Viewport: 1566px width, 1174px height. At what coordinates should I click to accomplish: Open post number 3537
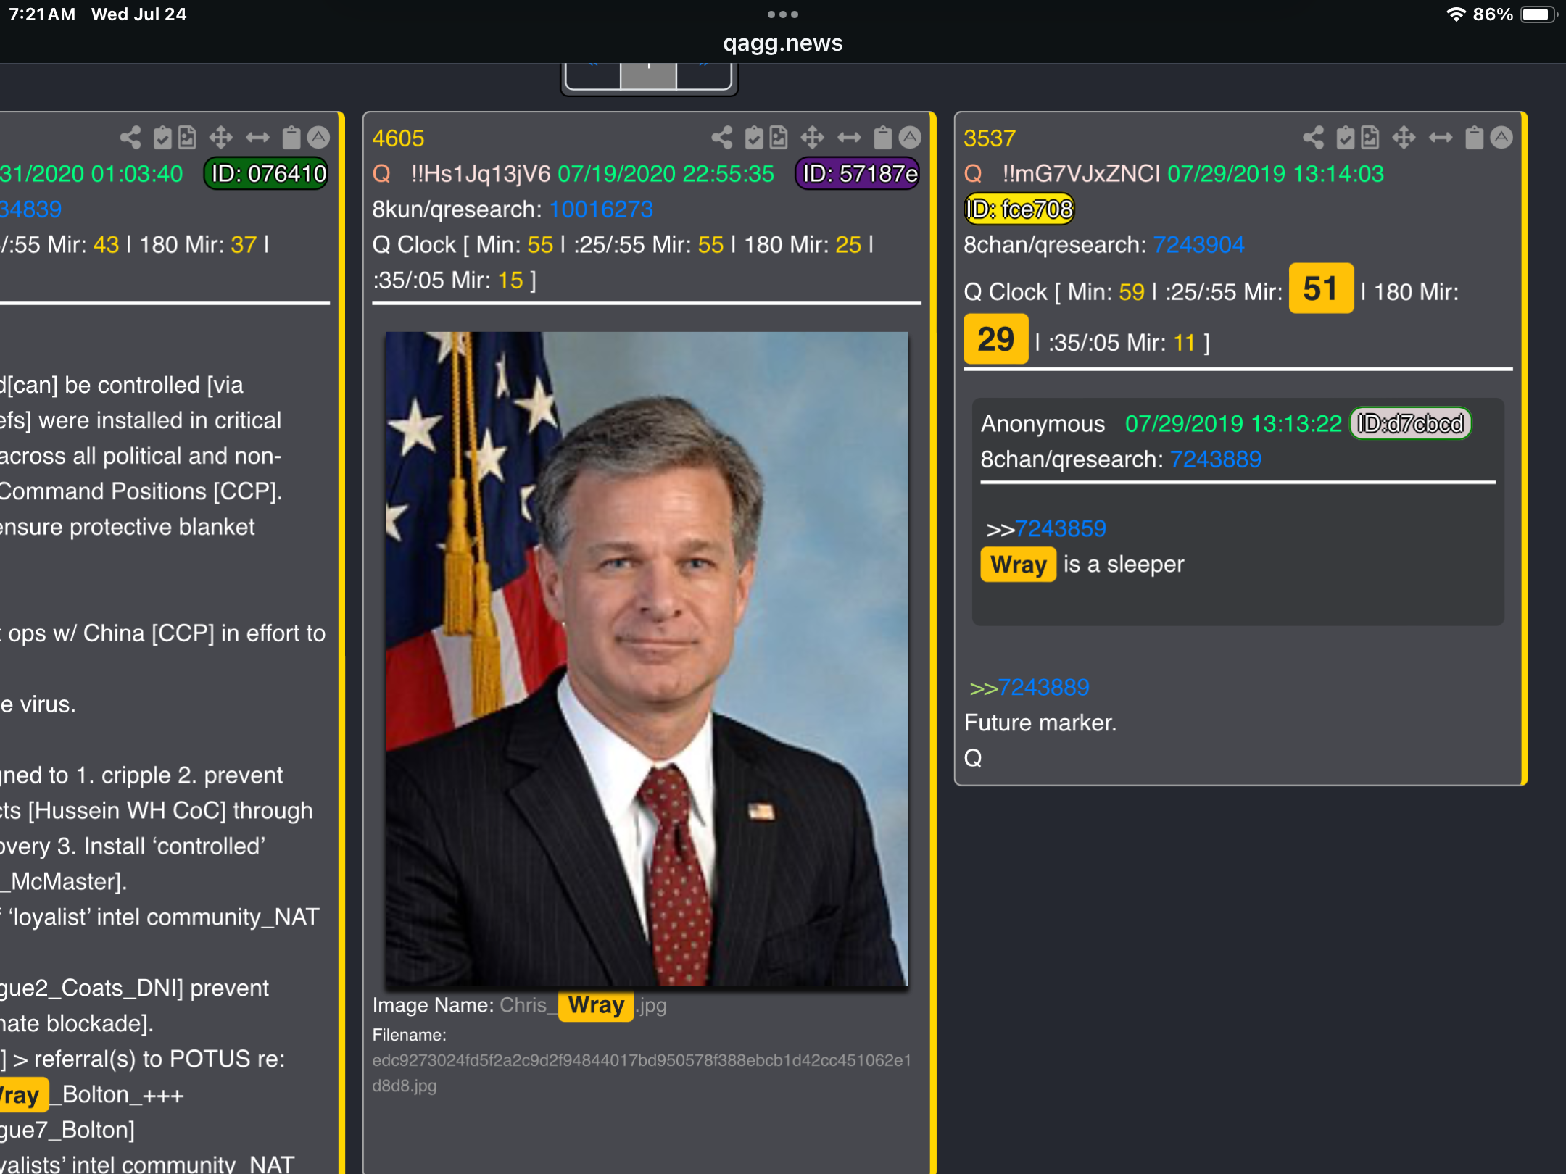click(x=990, y=138)
